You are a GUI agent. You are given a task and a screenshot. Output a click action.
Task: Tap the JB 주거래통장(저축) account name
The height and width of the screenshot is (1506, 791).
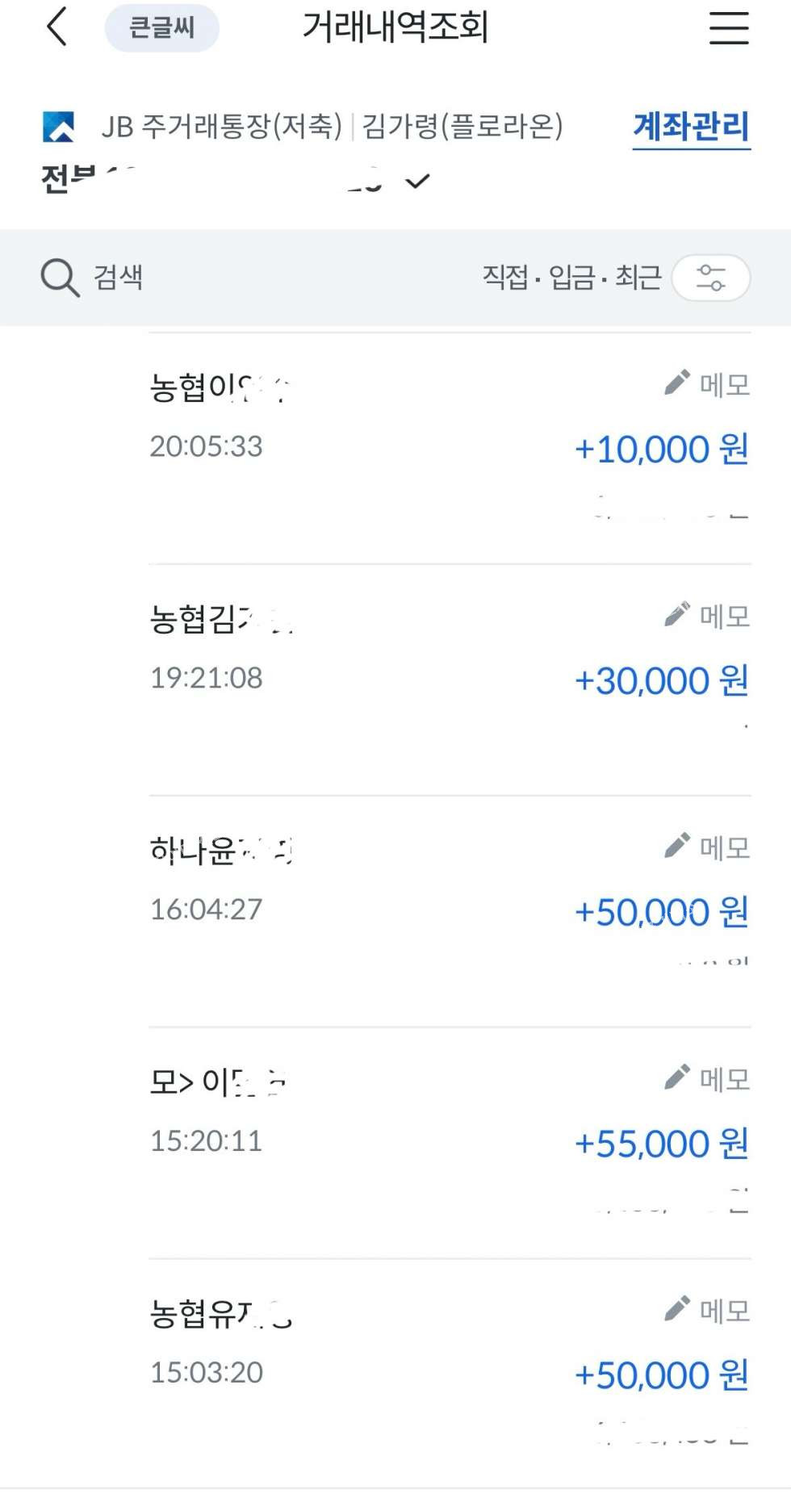pyautogui.click(x=222, y=127)
